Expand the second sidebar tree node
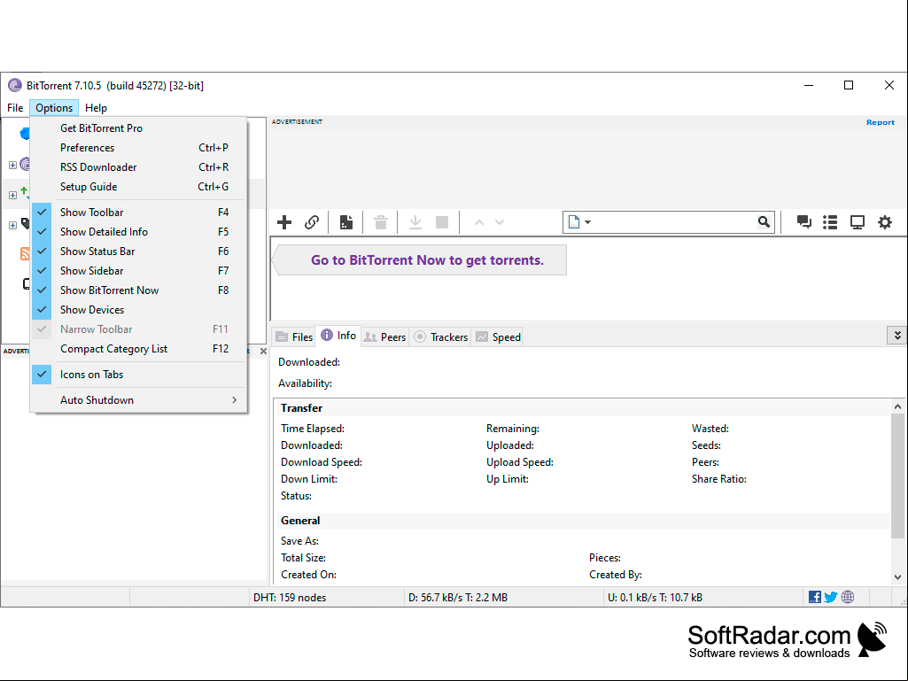 coord(12,195)
